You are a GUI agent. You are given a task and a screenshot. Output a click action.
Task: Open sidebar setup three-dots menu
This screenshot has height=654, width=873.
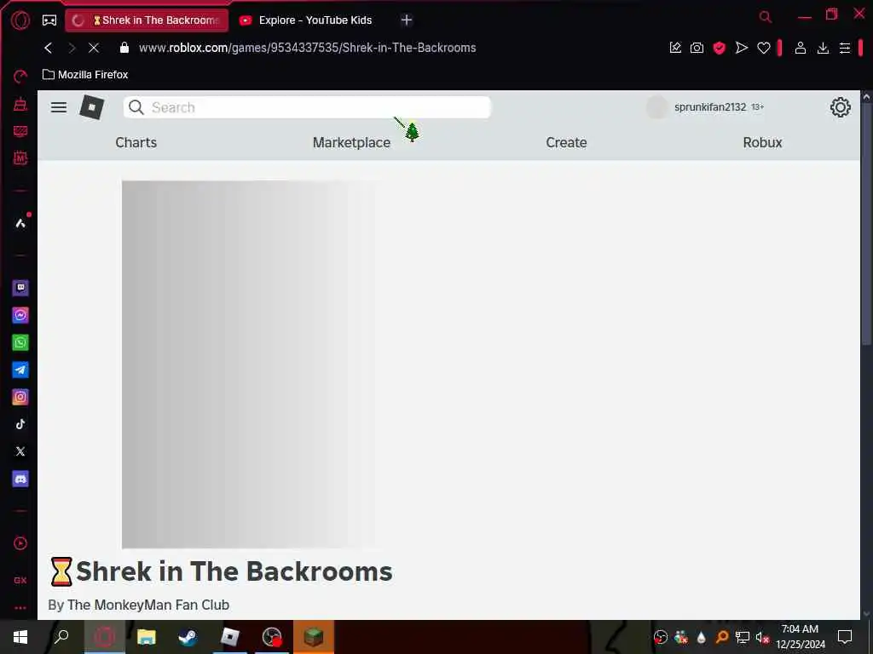[20, 608]
